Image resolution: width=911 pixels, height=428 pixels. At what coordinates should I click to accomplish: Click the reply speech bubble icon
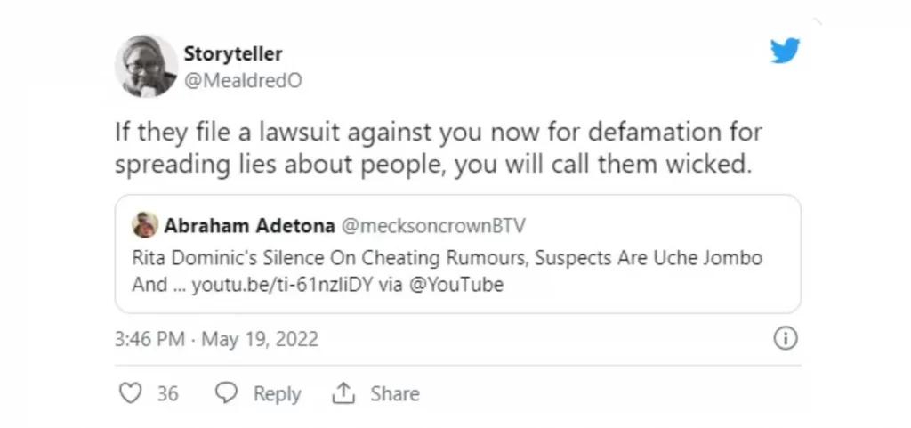point(227,392)
